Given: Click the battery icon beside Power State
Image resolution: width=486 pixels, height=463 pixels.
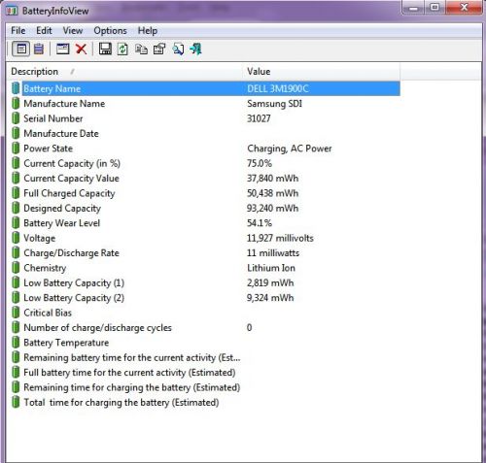Looking at the screenshot, I should point(16,149).
